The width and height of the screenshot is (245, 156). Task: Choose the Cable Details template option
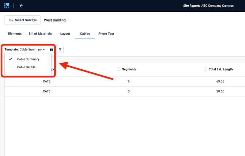[26, 67]
